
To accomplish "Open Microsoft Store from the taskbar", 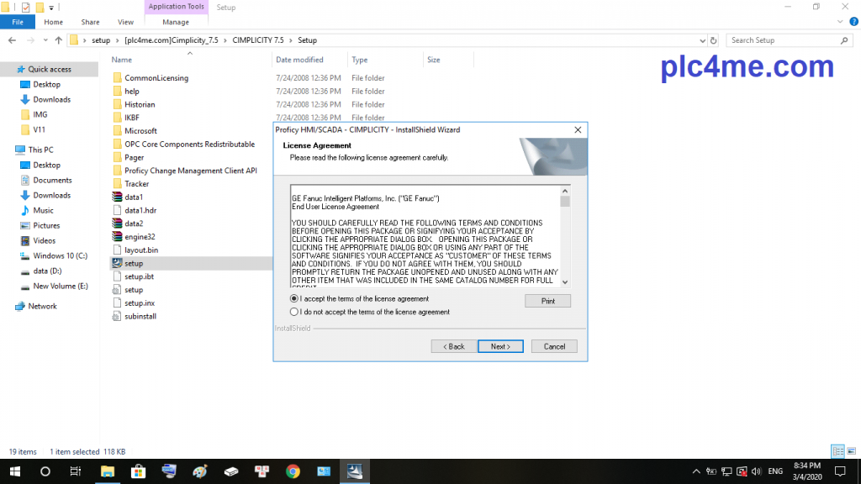I will [138, 471].
